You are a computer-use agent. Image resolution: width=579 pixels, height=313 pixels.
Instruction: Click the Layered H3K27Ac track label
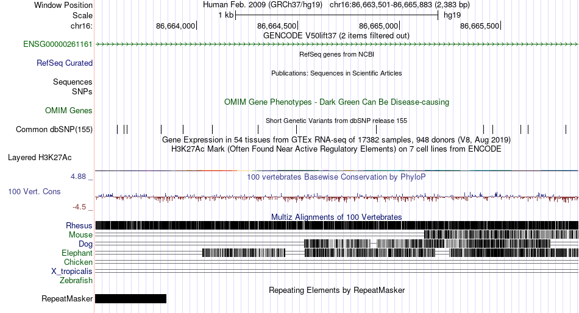tap(40, 158)
